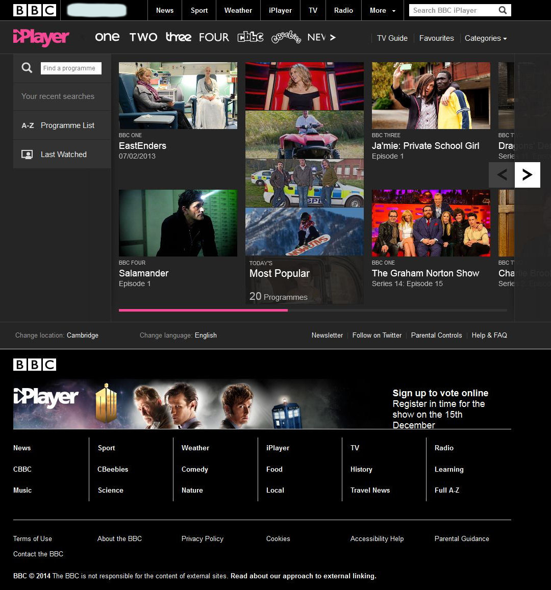Screen dimensions: 551x590
Task: Focus the Find a programme field
Action: click(71, 68)
